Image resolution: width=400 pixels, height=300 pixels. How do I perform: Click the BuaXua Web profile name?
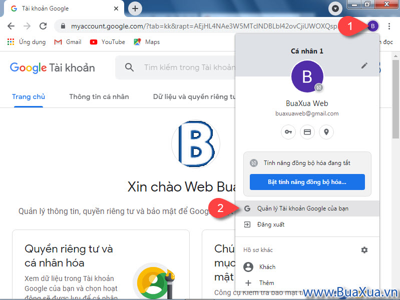(x=307, y=103)
